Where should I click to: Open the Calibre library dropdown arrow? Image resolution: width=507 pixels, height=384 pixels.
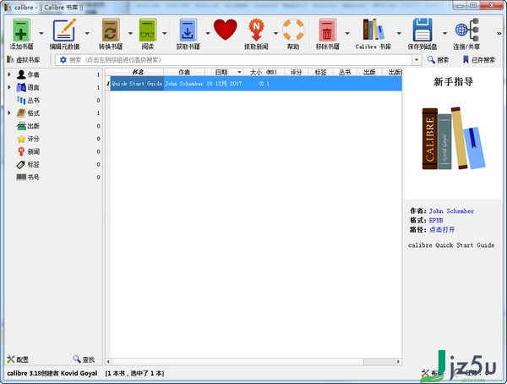tap(399, 33)
